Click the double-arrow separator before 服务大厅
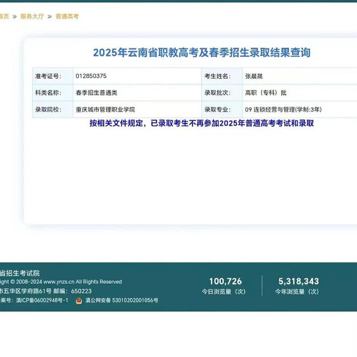 coord(15,17)
